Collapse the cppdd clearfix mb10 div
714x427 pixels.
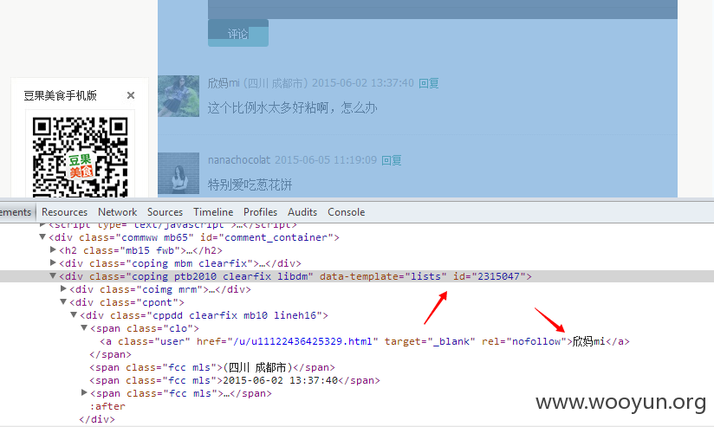point(74,314)
